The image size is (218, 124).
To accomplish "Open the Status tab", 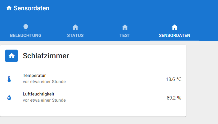I will point(75,35).
